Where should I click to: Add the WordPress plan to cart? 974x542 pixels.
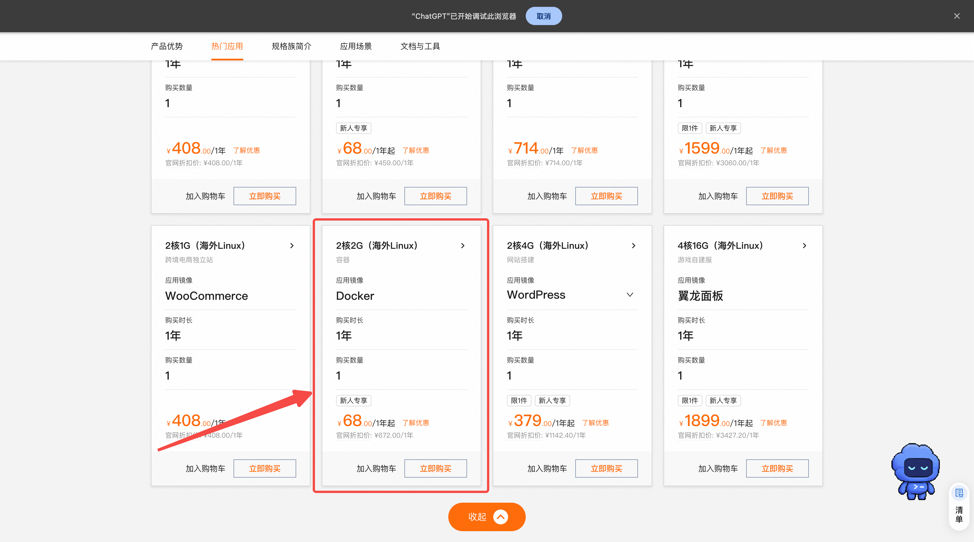(547, 468)
